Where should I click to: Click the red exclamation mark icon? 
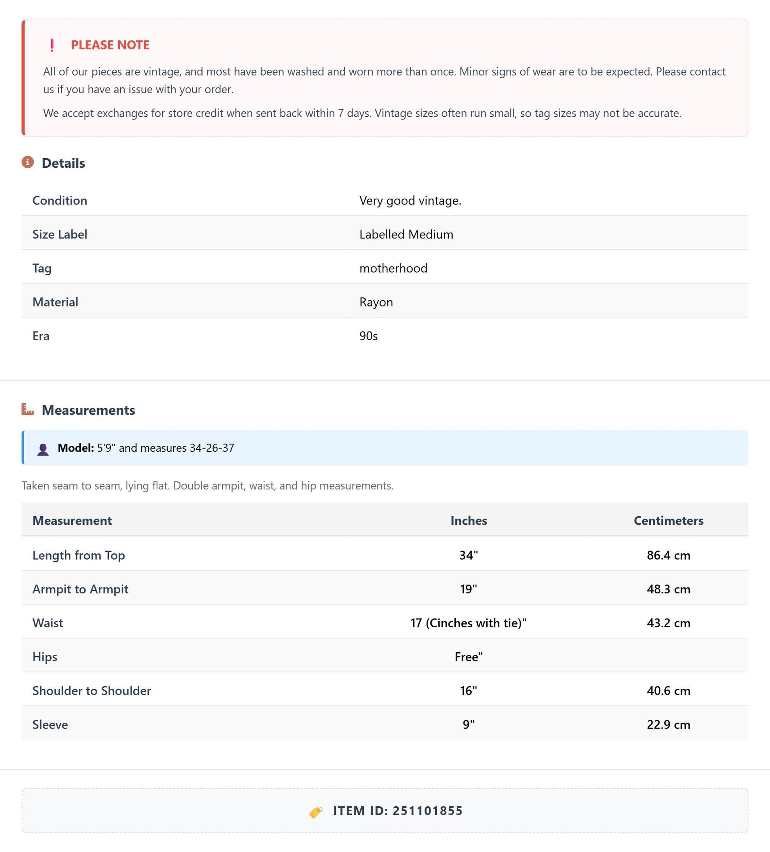(x=52, y=45)
